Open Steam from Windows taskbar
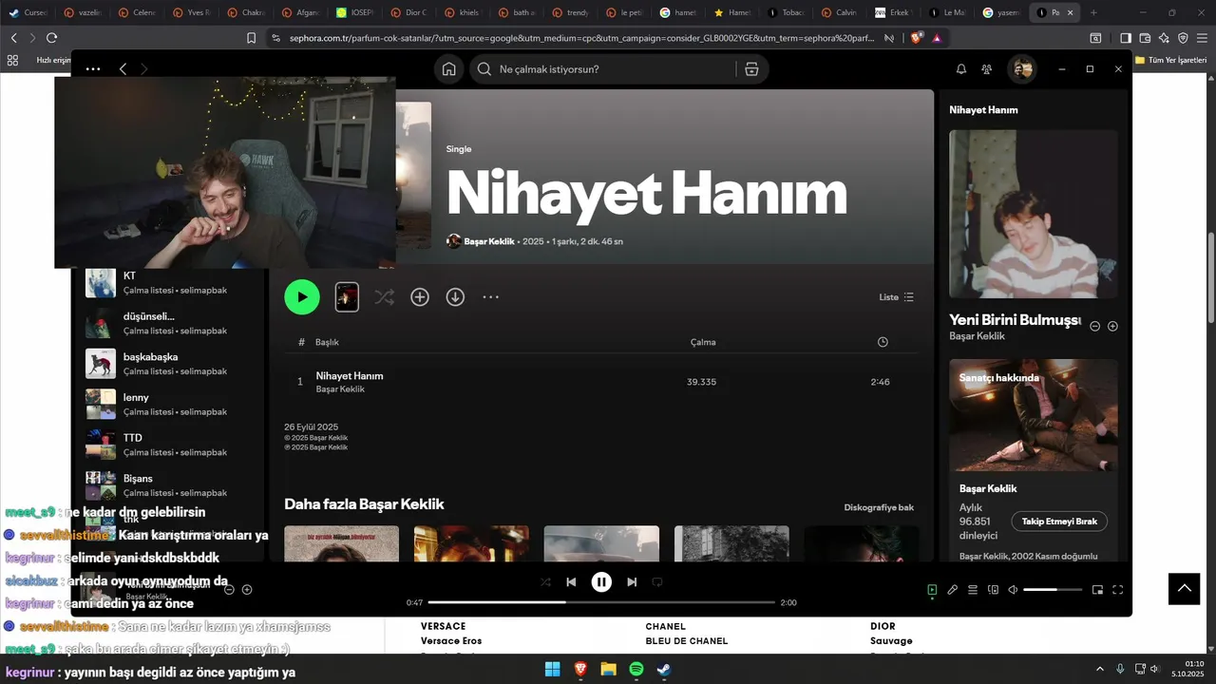The image size is (1216, 684). click(664, 669)
